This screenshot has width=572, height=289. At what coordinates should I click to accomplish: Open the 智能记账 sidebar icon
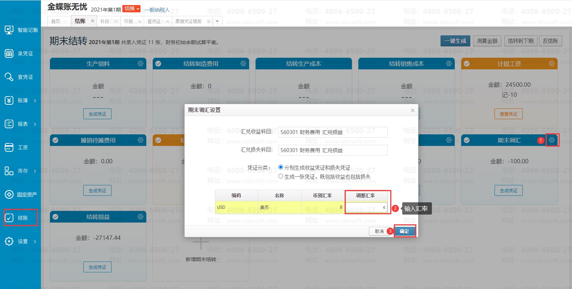(9, 30)
